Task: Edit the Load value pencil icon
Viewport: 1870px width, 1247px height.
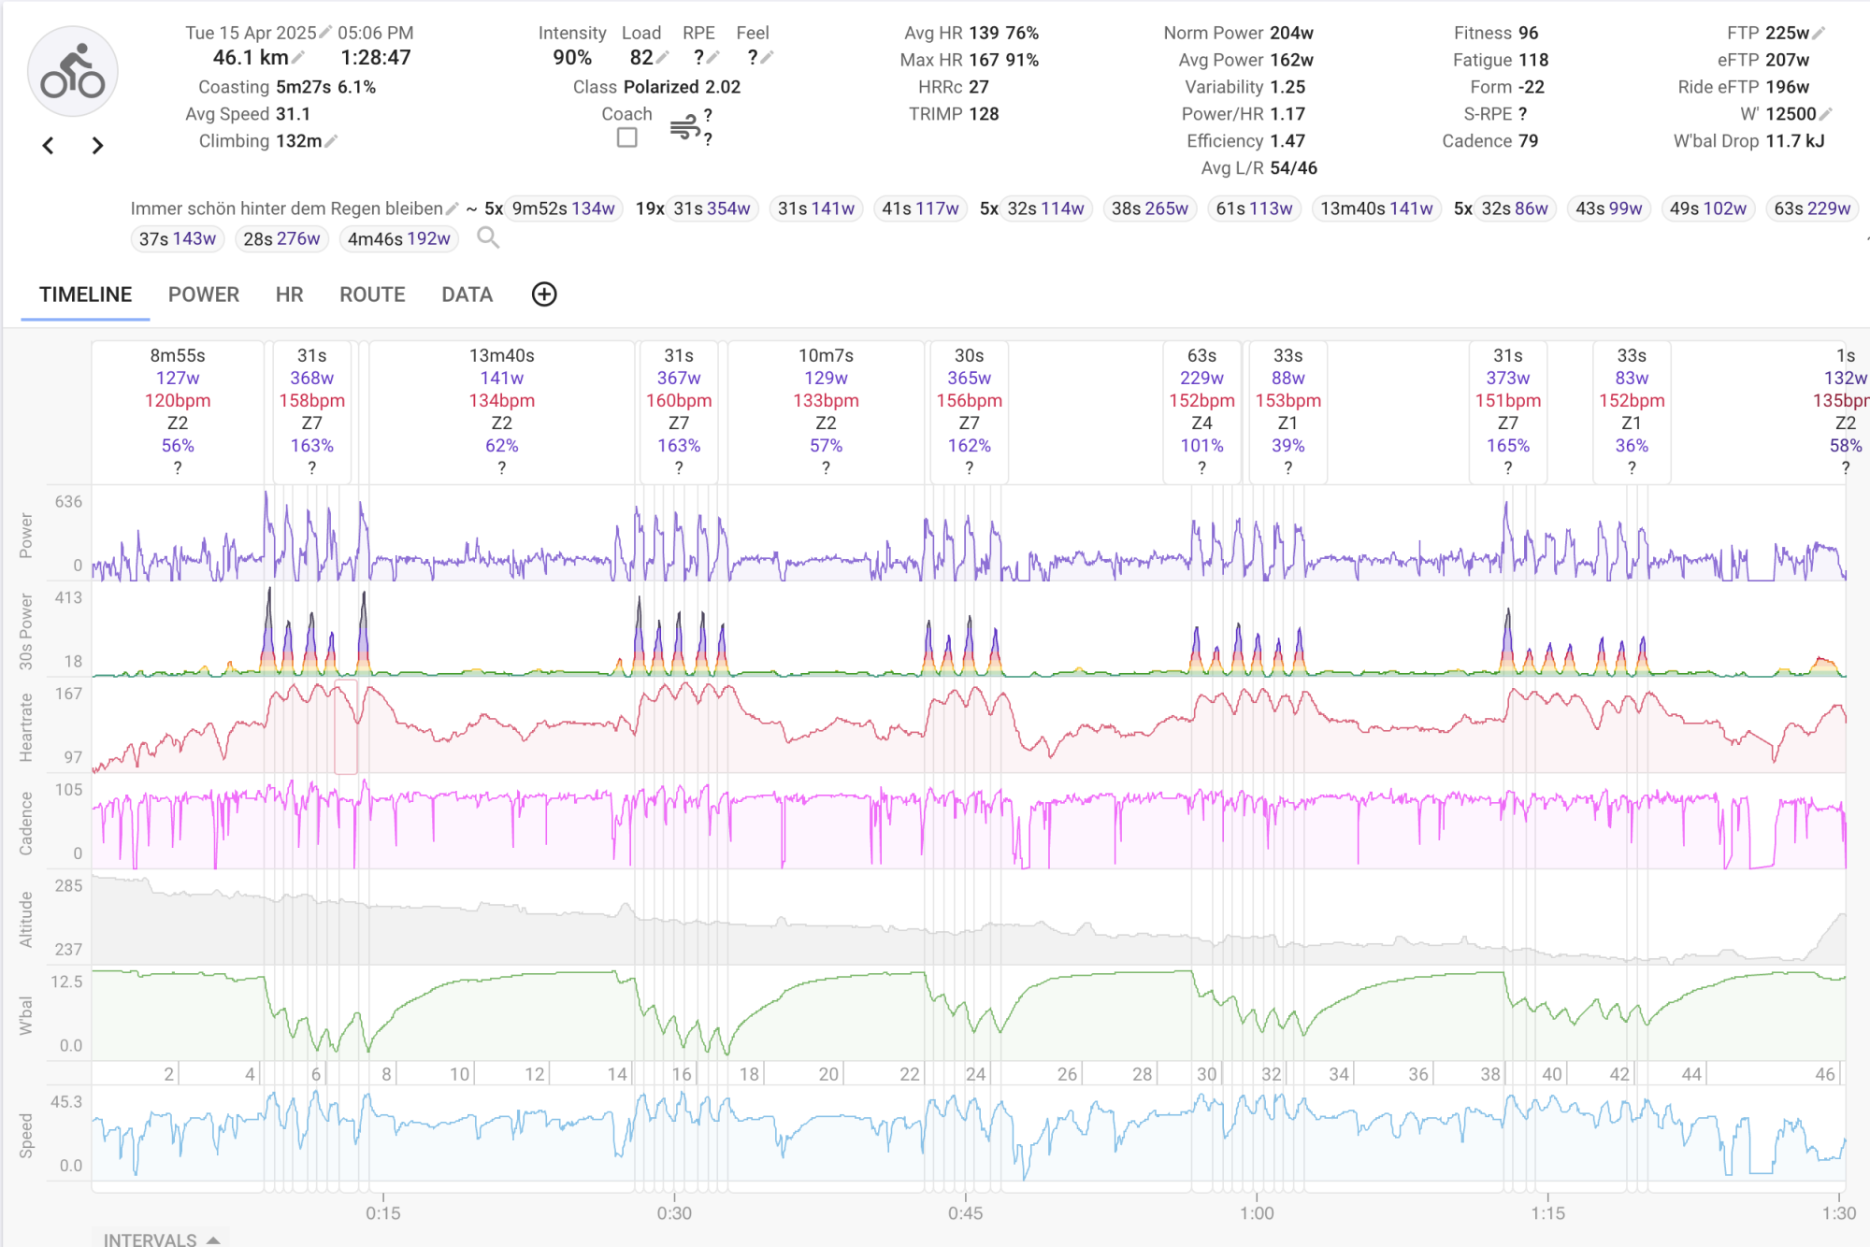Action: pos(663,58)
